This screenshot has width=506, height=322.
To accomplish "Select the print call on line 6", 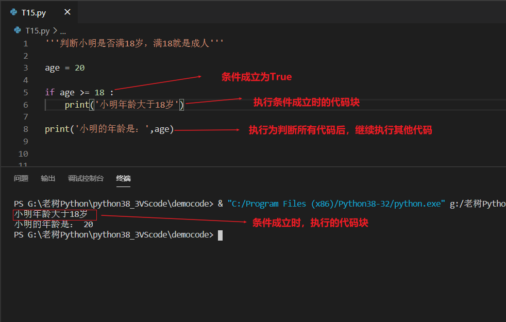I will click(x=121, y=105).
